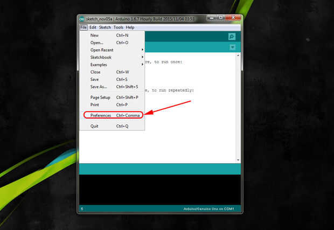Click the editor scrollbar down arrow

[x=238, y=160]
